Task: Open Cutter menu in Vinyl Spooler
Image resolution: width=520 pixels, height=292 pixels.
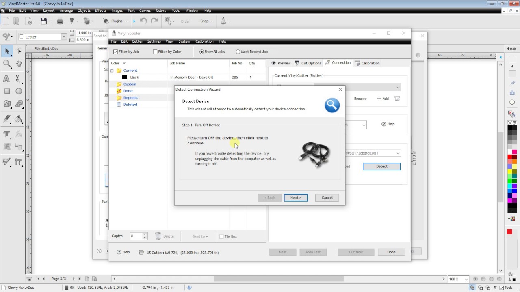Action: (137, 41)
